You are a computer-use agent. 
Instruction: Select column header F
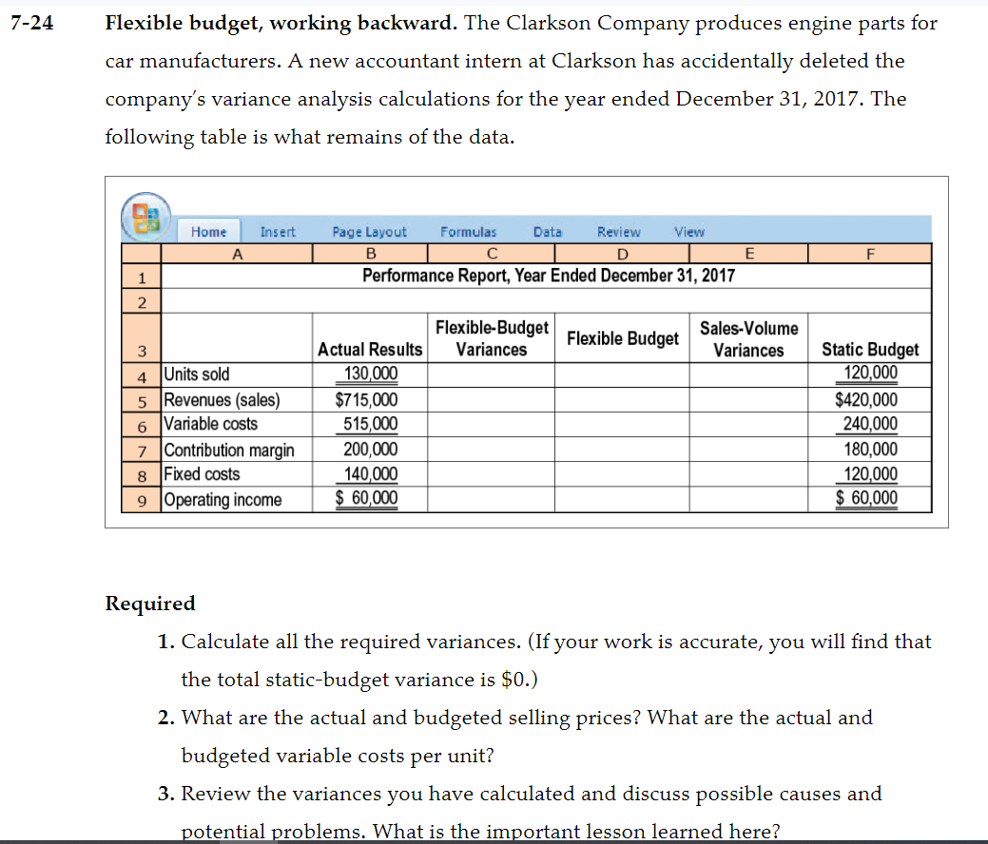[870, 253]
